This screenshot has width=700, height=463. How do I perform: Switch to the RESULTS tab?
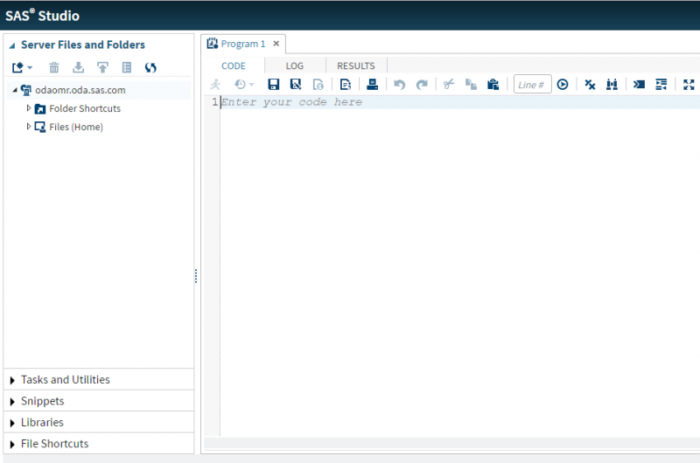coord(355,66)
